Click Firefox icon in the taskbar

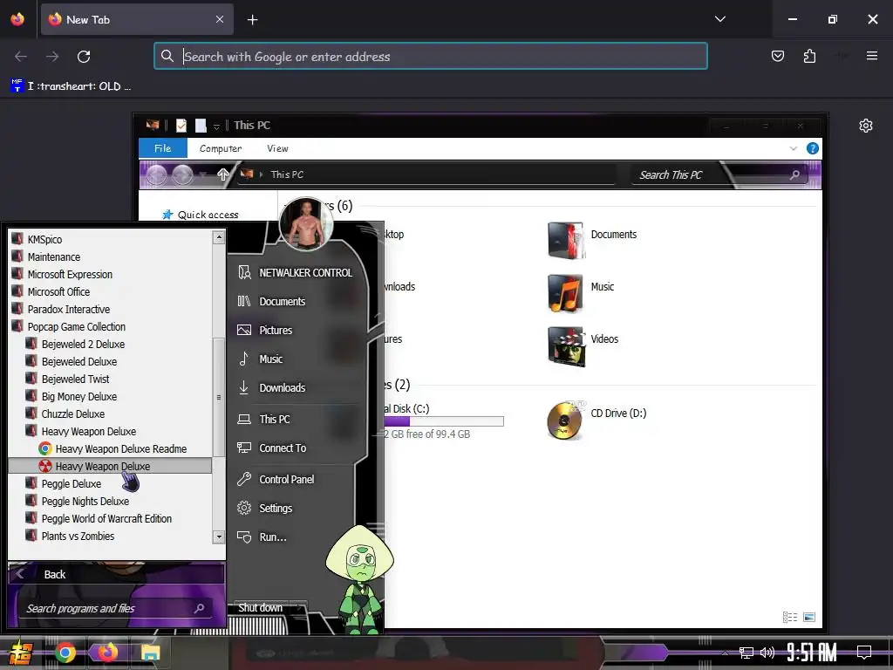click(107, 653)
